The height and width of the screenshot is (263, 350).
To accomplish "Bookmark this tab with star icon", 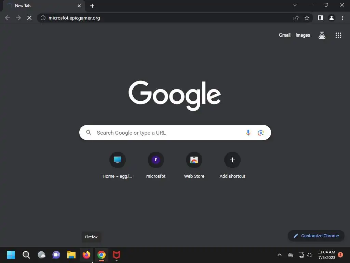I will [307, 18].
